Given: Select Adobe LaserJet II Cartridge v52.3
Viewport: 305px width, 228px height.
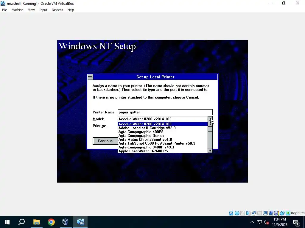Looking at the screenshot, I should [163, 128].
